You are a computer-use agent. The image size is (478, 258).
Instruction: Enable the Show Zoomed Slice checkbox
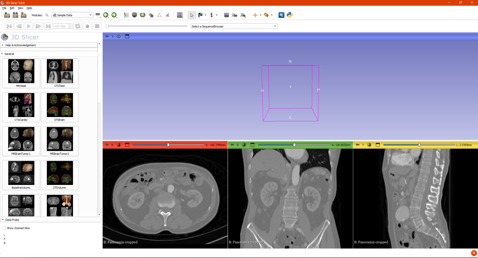coord(4,228)
